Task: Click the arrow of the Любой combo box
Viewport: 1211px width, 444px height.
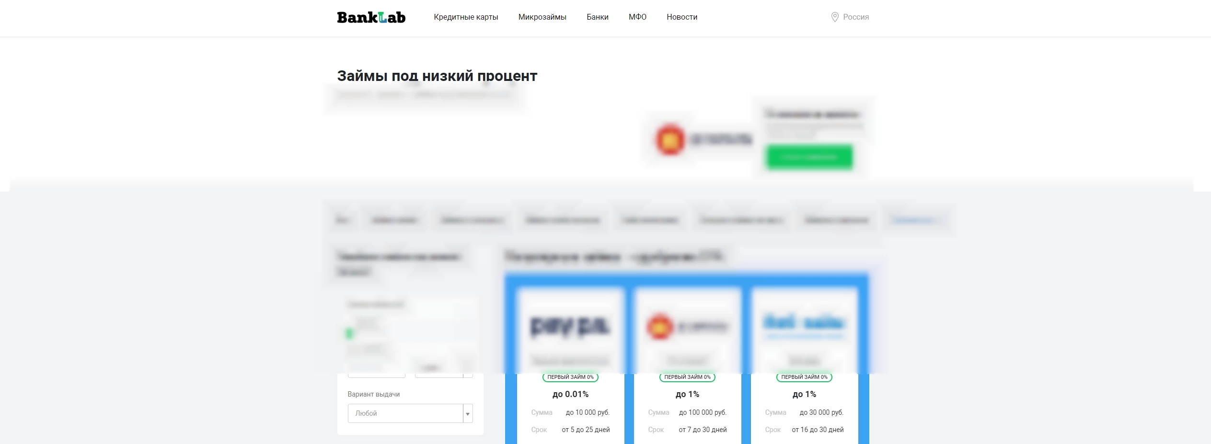Action: click(x=468, y=414)
